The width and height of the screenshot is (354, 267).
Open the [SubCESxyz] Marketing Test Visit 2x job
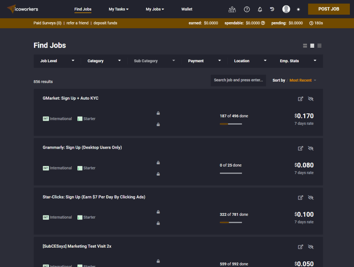(x=77, y=246)
